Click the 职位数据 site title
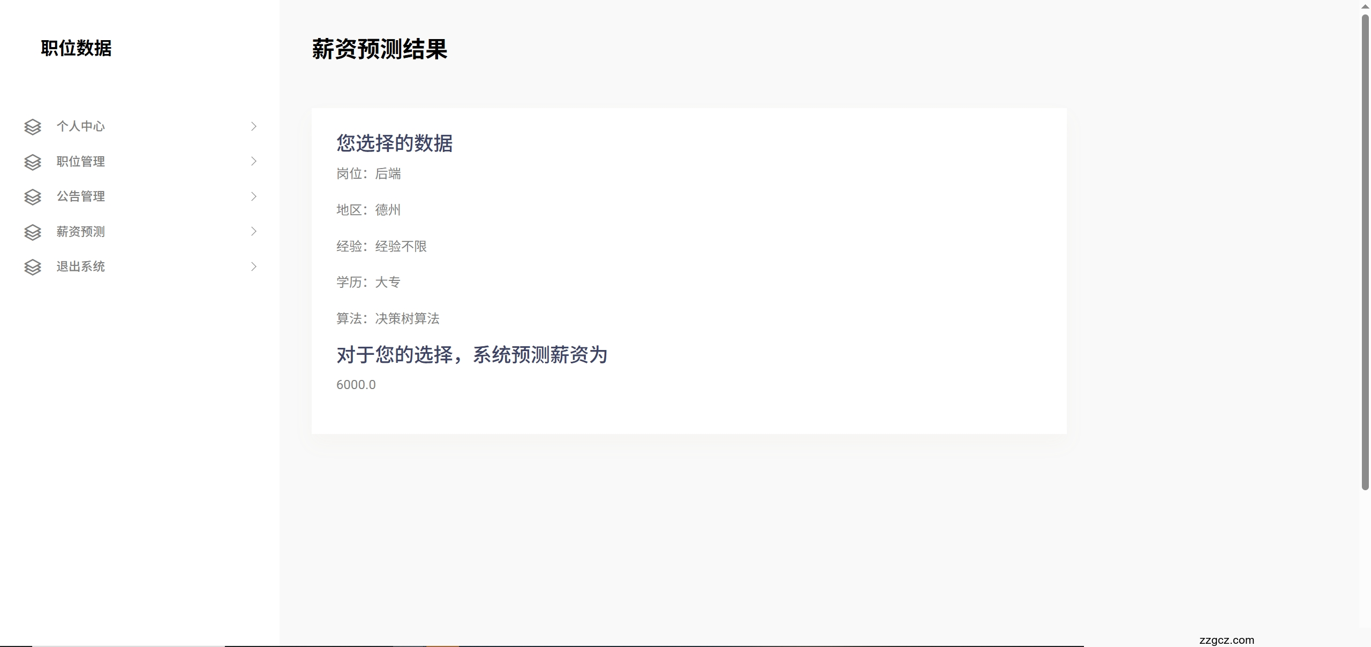The image size is (1371, 647). 76,48
